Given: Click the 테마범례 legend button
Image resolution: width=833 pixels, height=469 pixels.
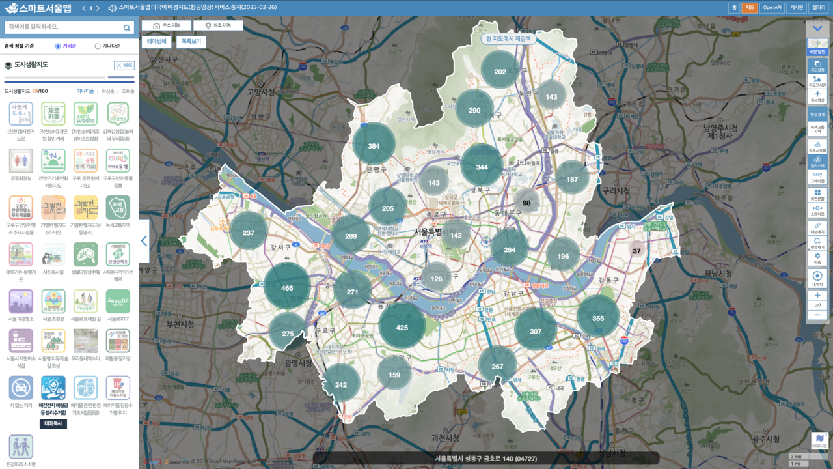Looking at the screenshot, I should pyautogui.click(x=158, y=42).
